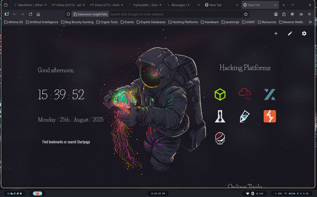Open the black and white flask figure bookmark
Image resolution: width=317 pixels, height=197 pixels.
tap(220, 116)
